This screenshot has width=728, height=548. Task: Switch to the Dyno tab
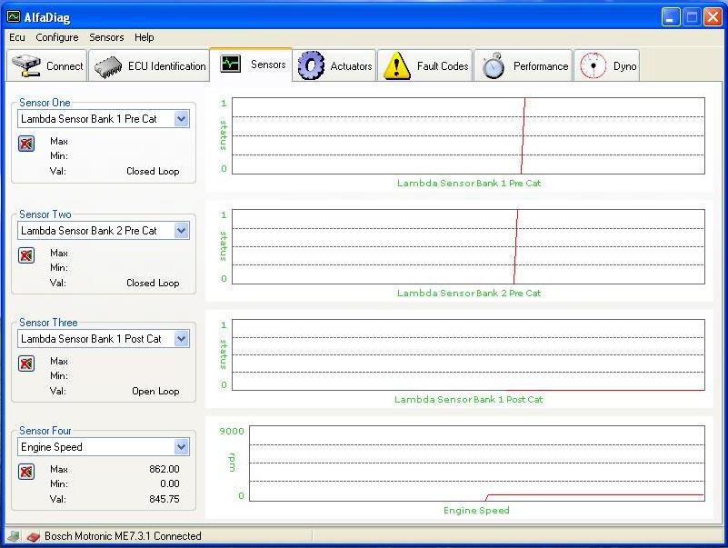click(607, 66)
